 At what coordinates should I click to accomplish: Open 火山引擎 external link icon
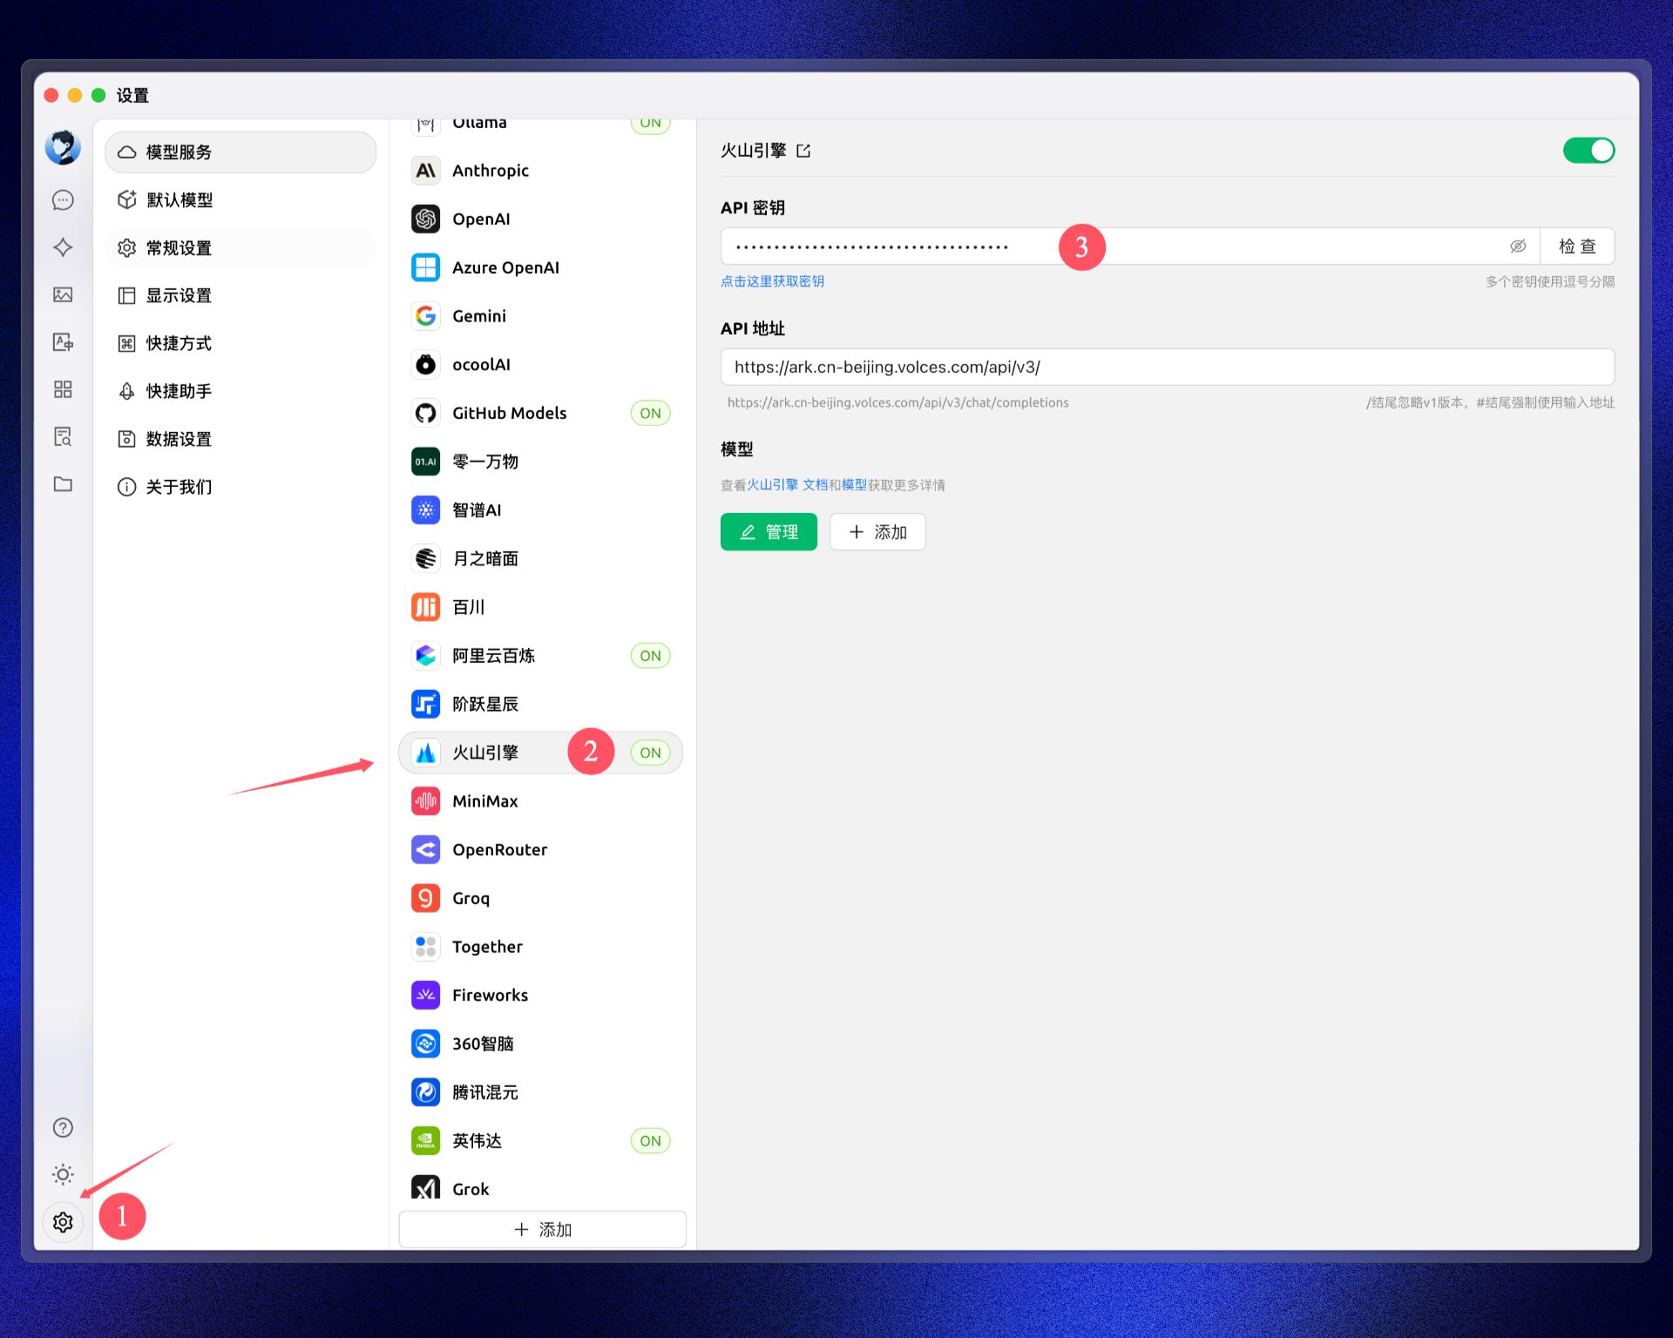point(803,151)
